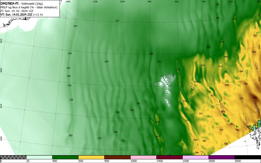This screenshot has width=261, height=163.
Task: Click the brown 900–1000 legend swatch
Action: click(117, 157)
